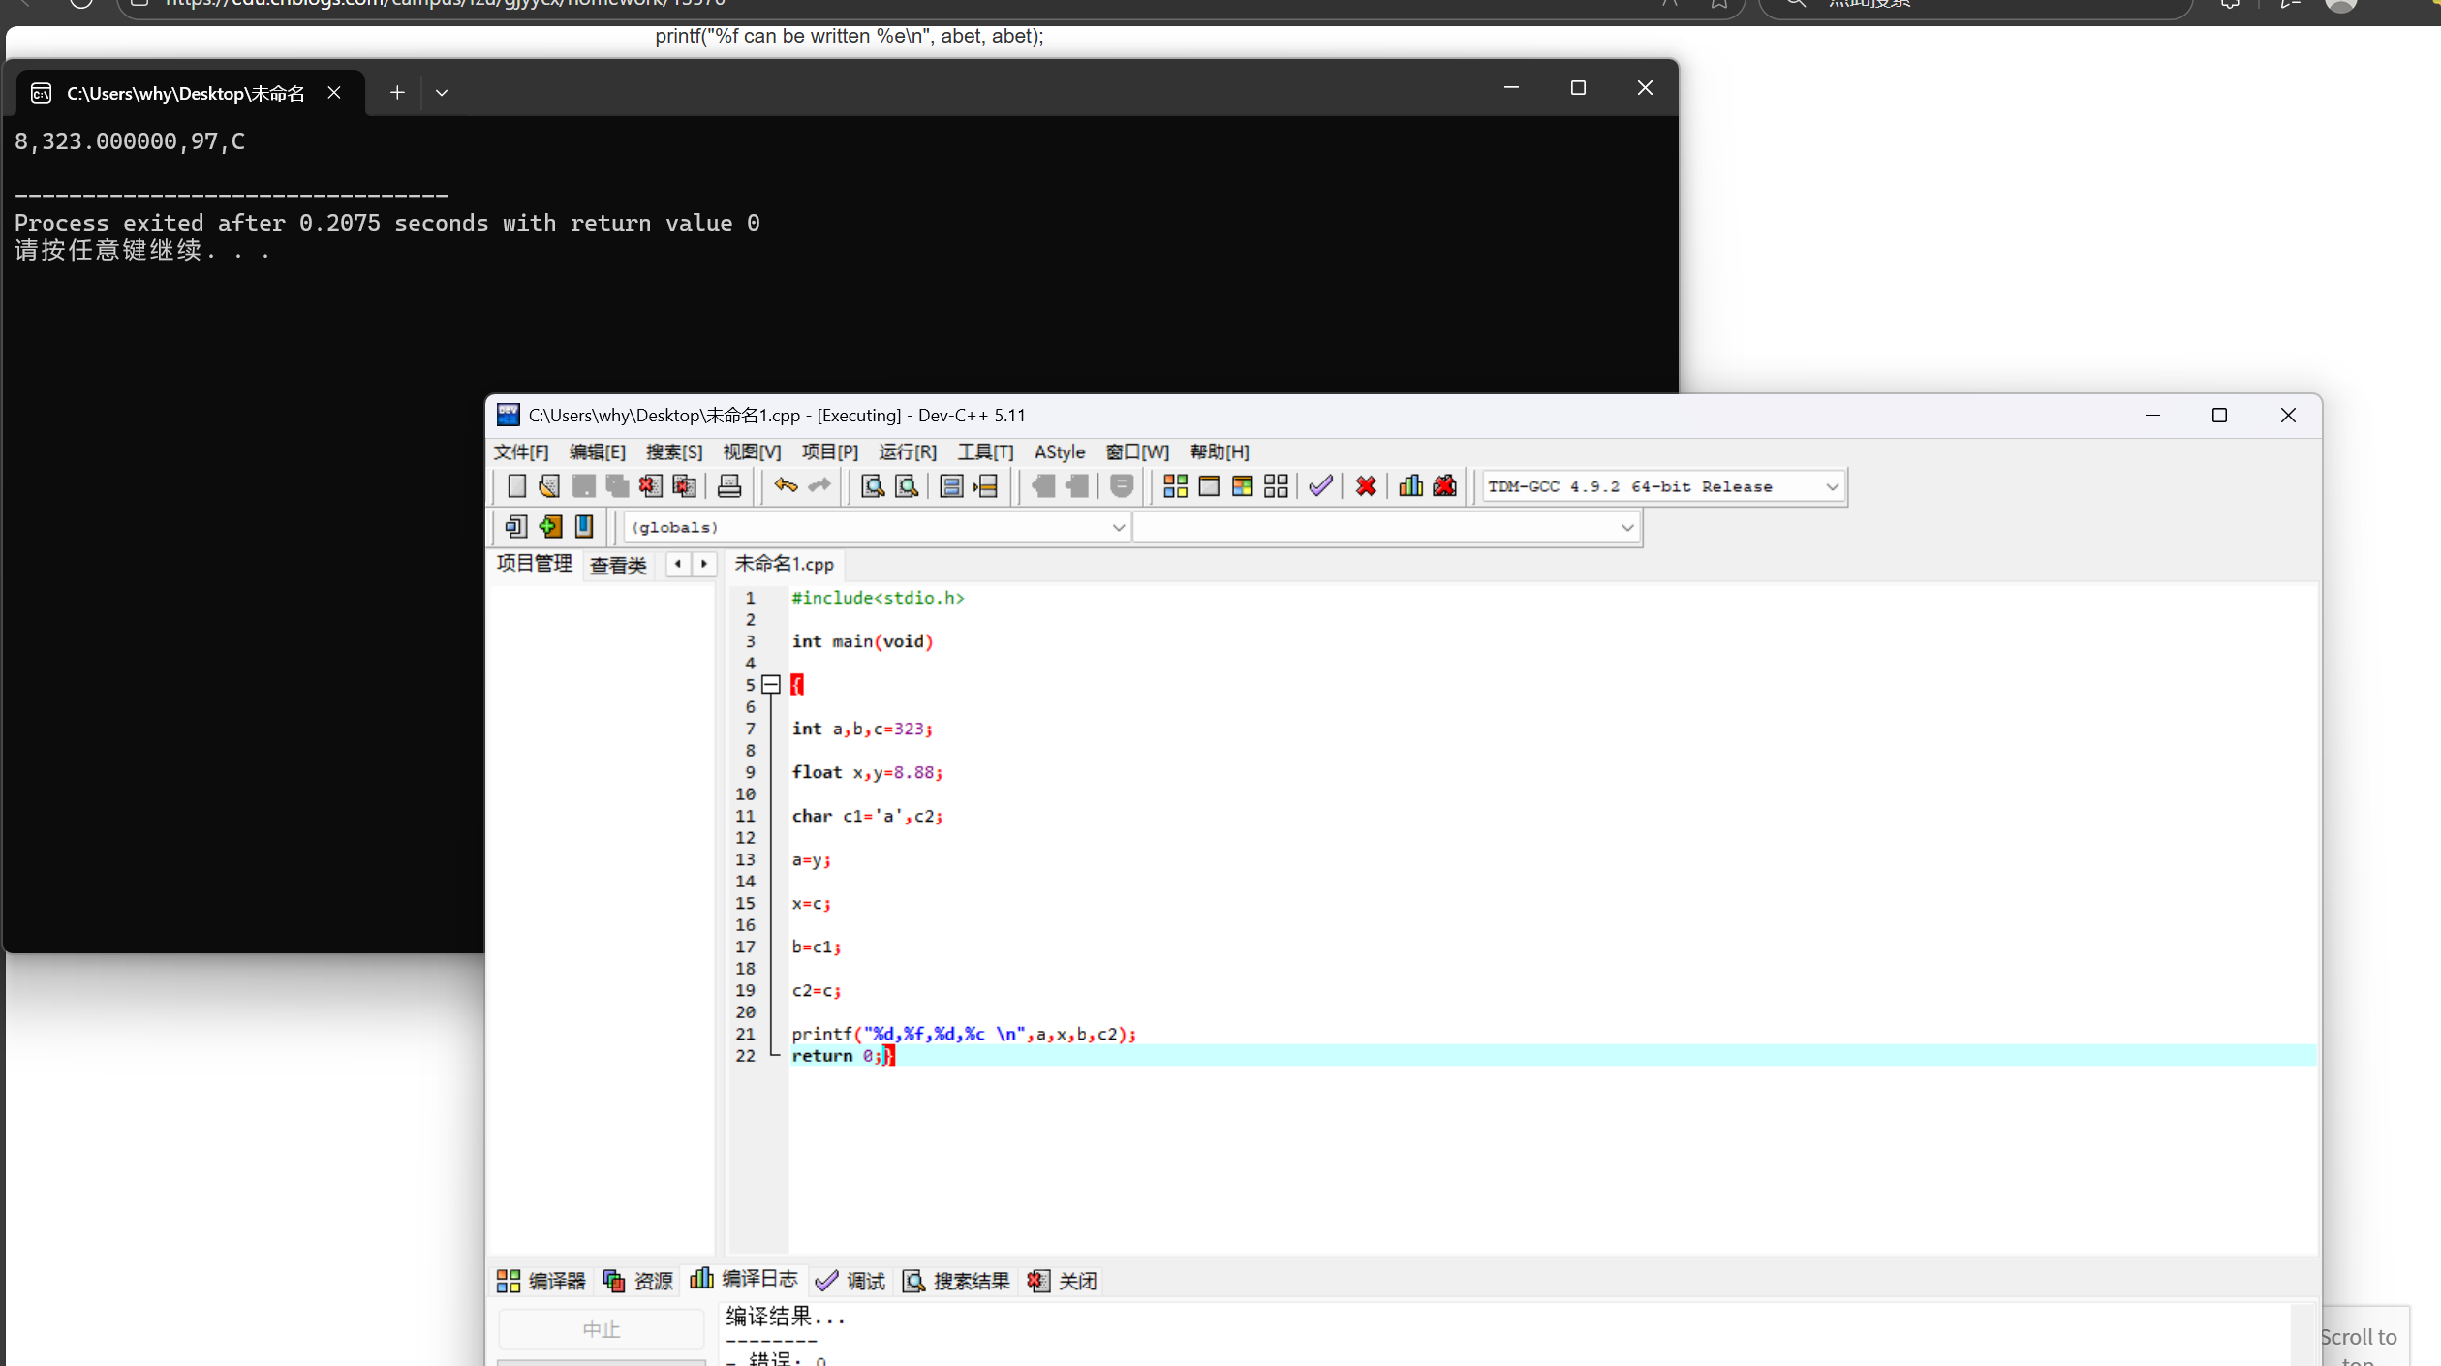Expand the (globals) scope dropdown
This screenshot has height=1366, width=2441.
click(x=1118, y=528)
